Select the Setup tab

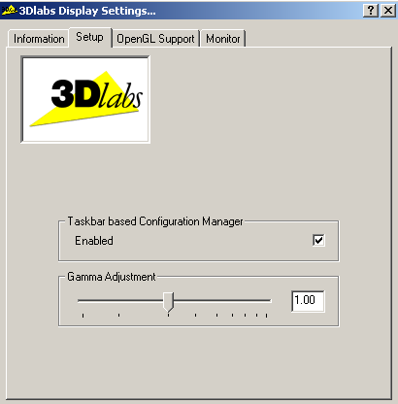(x=89, y=37)
